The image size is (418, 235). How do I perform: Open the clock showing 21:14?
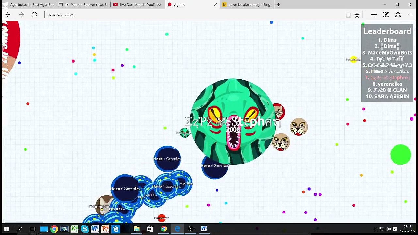pyautogui.click(x=407, y=229)
